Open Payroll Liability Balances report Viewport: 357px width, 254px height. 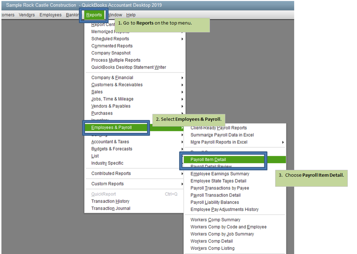[x=235, y=202]
